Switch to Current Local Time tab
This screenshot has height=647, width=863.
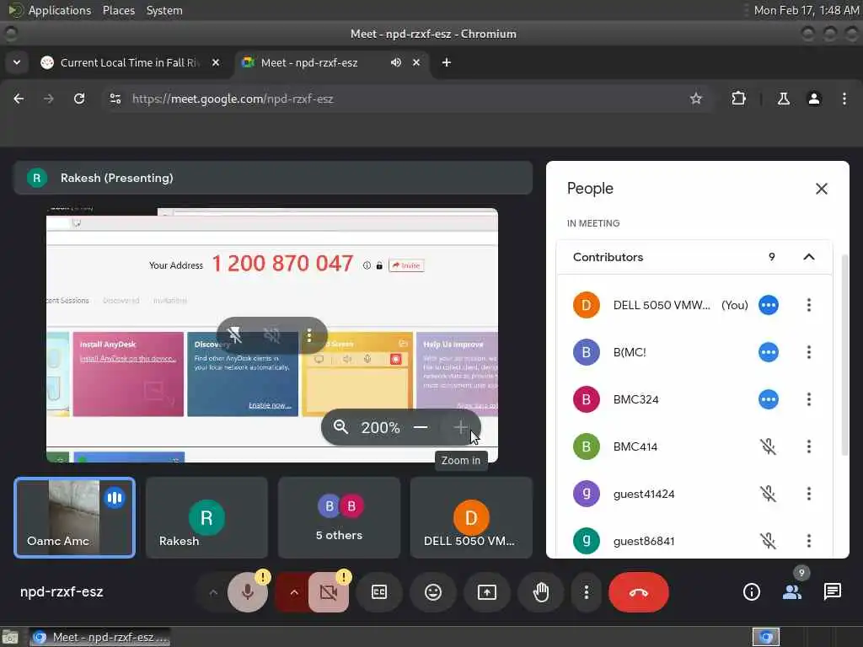click(129, 62)
